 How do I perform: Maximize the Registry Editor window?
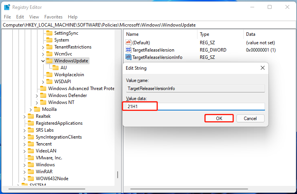pos(270,7)
